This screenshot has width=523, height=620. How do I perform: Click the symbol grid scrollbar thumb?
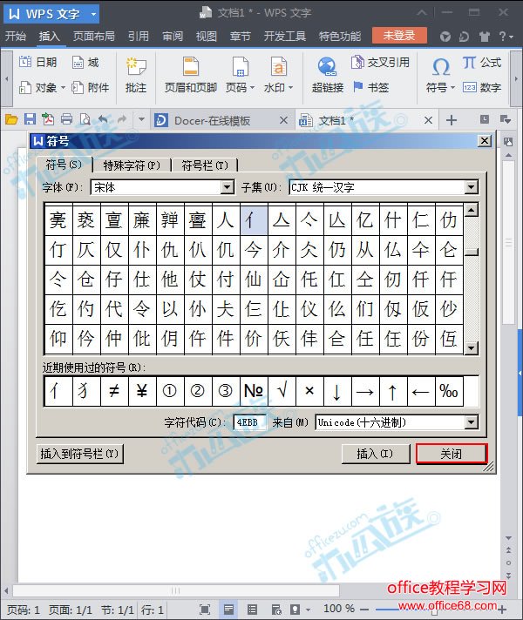tap(471, 252)
